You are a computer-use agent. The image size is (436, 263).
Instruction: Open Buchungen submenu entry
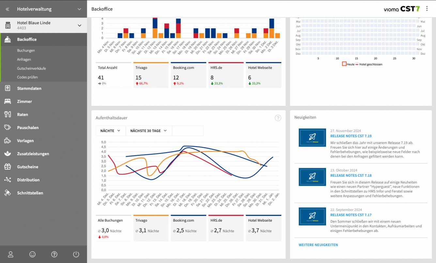[26, 51]
